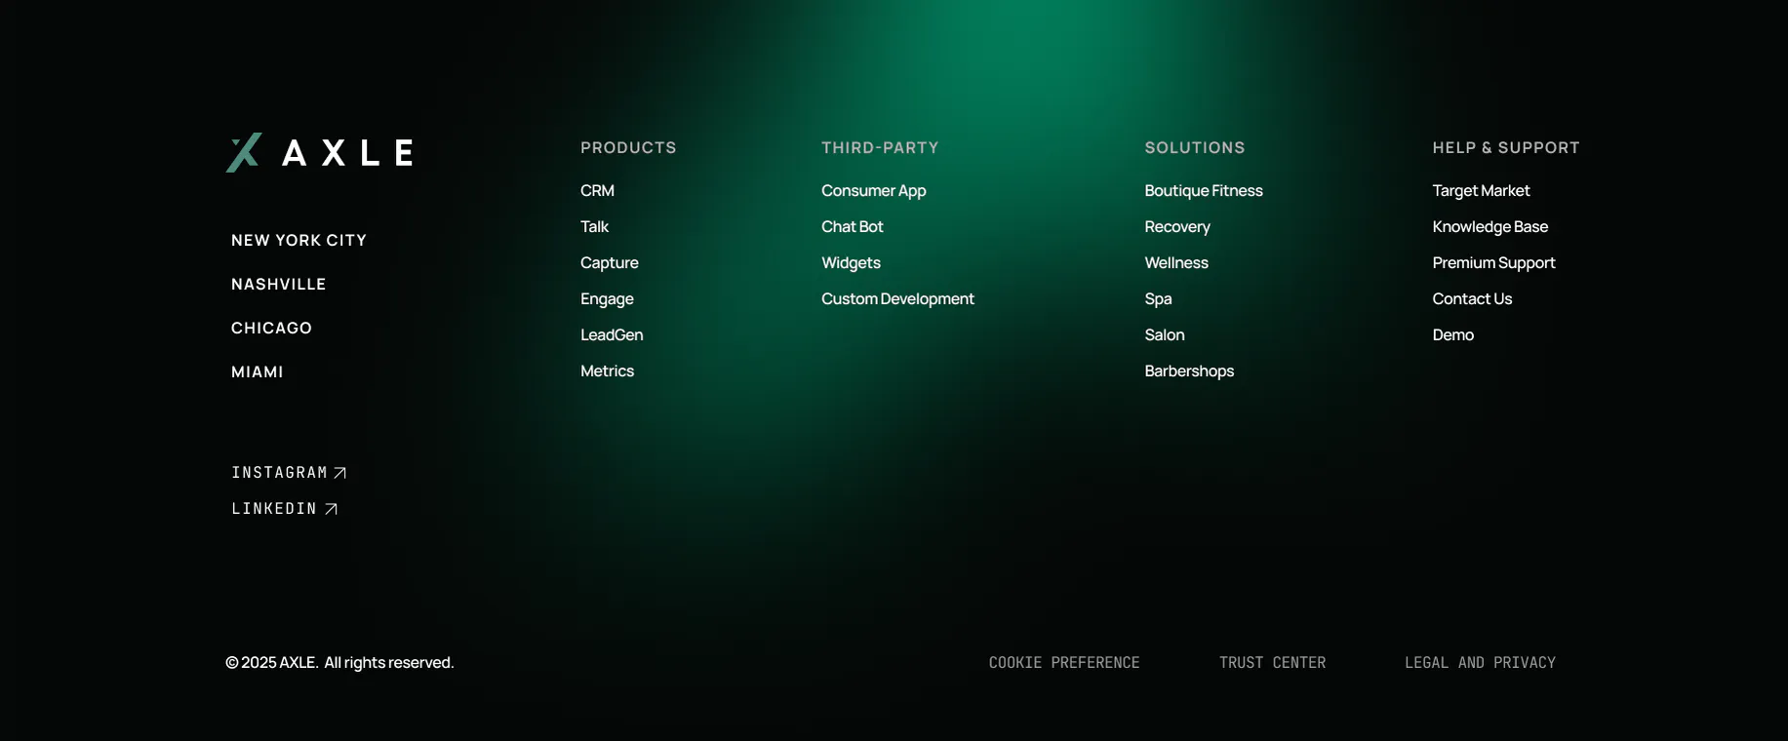
Task: Open CRM product page
Action: [x=597, y=190]
